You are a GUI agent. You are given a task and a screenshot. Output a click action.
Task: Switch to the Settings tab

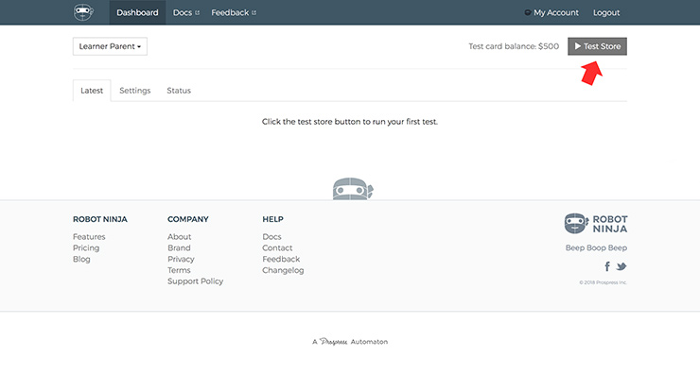tap(135, 91)
